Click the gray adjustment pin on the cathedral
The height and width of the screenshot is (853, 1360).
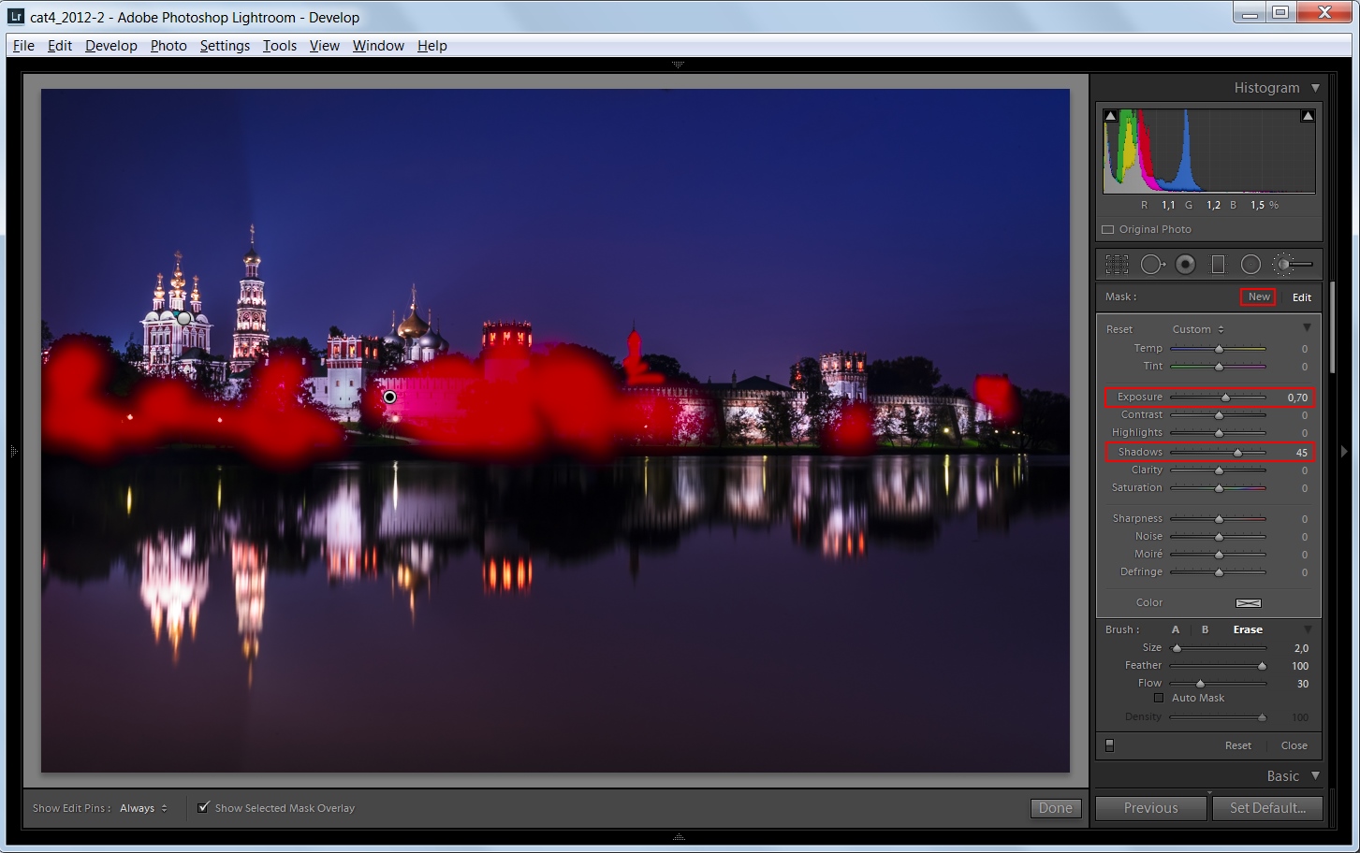(184, 319)
